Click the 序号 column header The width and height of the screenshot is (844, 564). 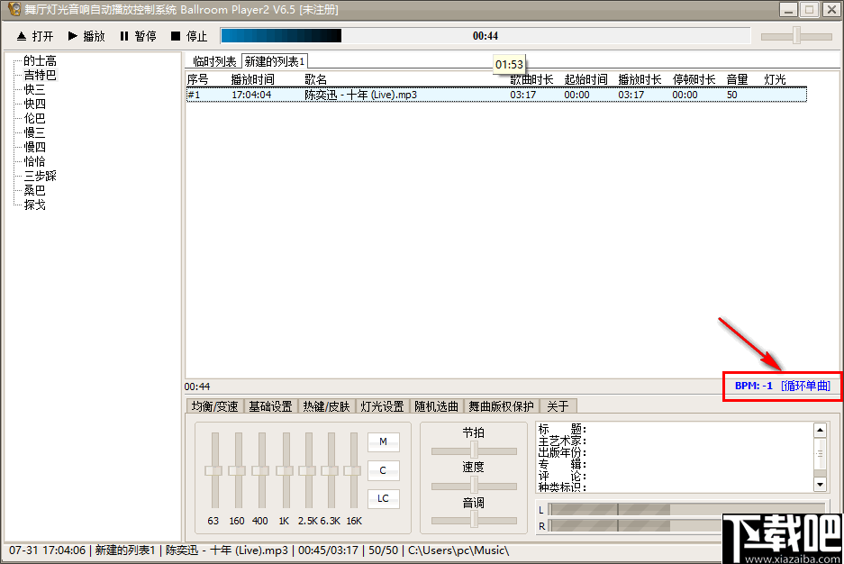pos(197,79)
